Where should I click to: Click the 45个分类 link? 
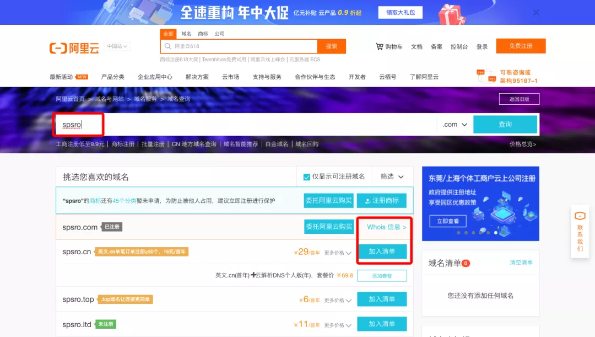[x=124, y=201]
